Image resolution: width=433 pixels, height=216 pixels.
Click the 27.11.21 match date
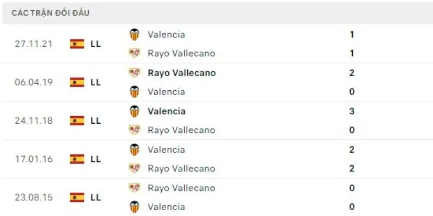(x=34, y=44)
